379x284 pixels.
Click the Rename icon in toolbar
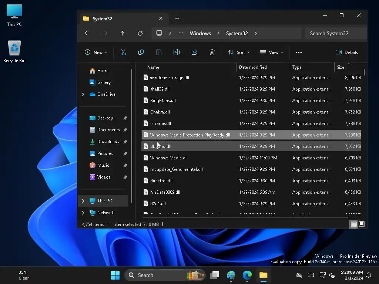pyautogui.click(x=177, y=52)
